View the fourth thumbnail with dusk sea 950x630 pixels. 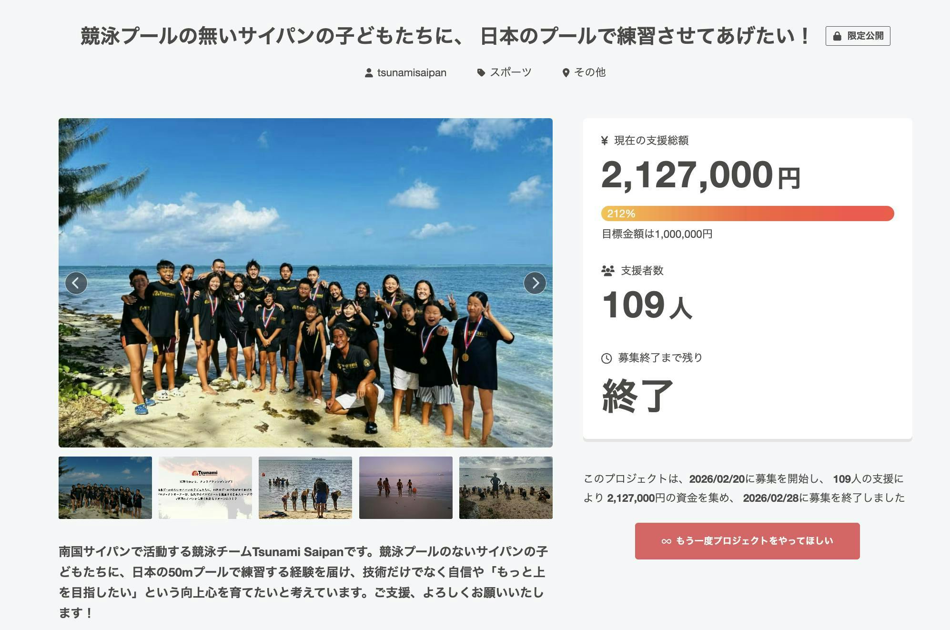click(x=405, y=488)
